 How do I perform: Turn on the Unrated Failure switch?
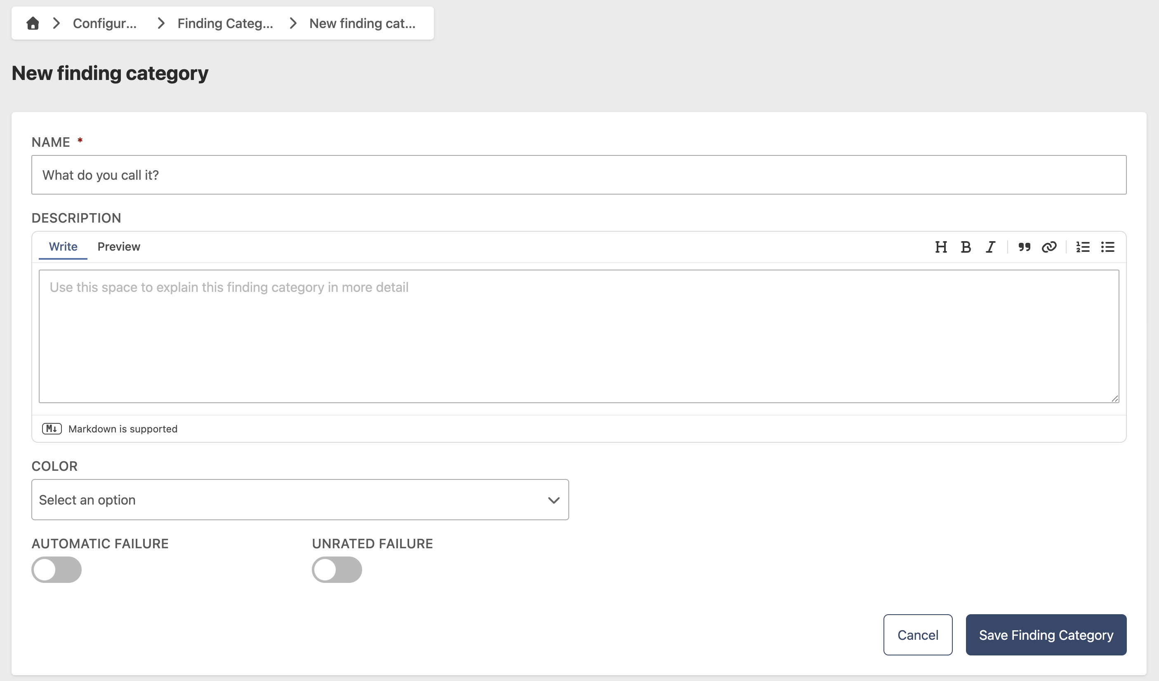[x=337, y=570]
